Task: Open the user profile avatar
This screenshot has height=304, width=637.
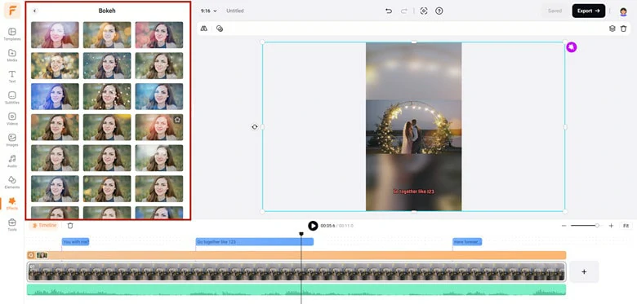Action: (623, 11)
